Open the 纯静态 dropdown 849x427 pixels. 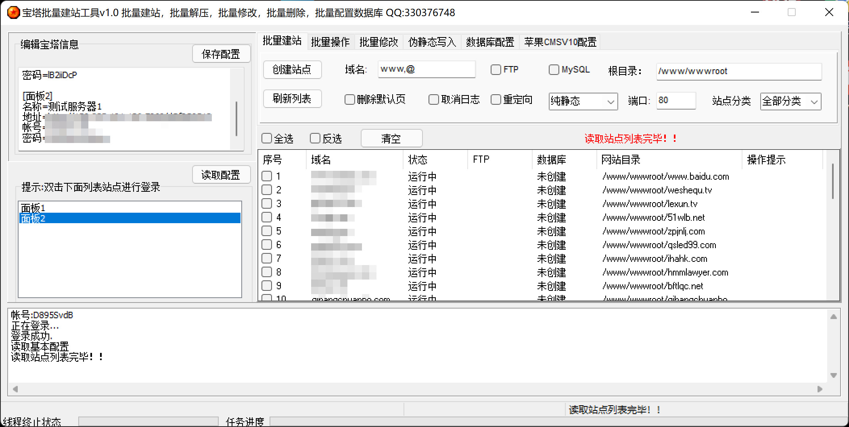583,101
